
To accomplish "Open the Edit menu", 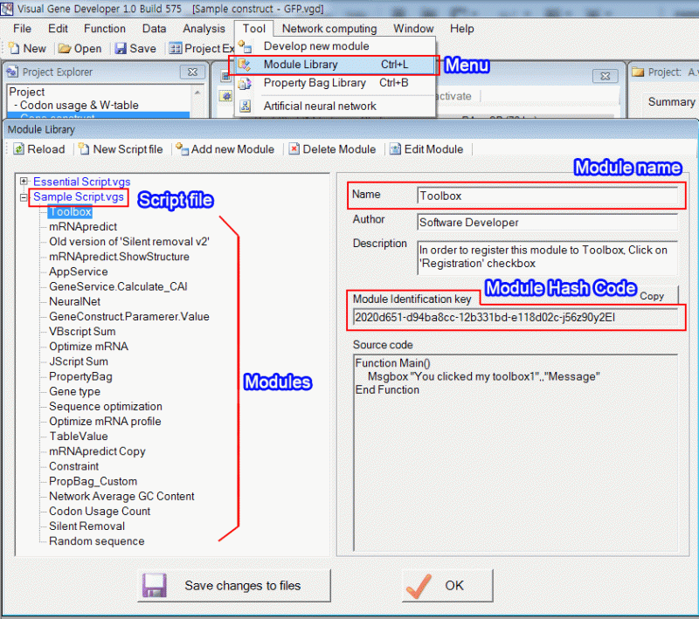I will [x=58, y=29].
